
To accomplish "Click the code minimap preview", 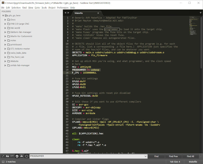I will [194, 26].
